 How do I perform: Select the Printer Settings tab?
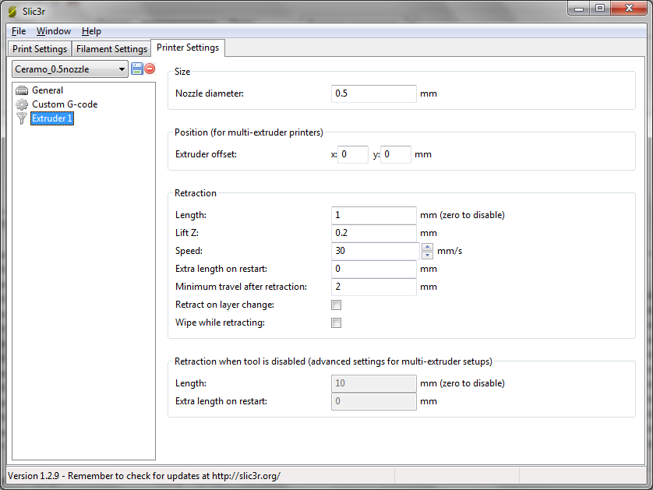click(188, 48)
